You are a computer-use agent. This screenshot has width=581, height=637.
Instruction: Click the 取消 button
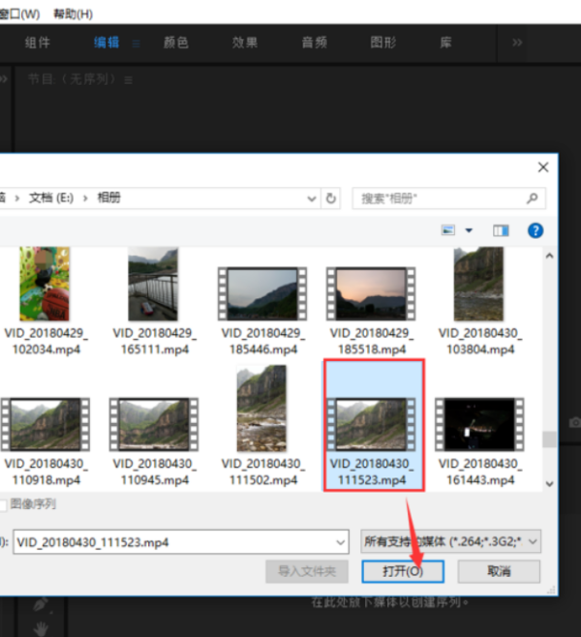point(499,571)
